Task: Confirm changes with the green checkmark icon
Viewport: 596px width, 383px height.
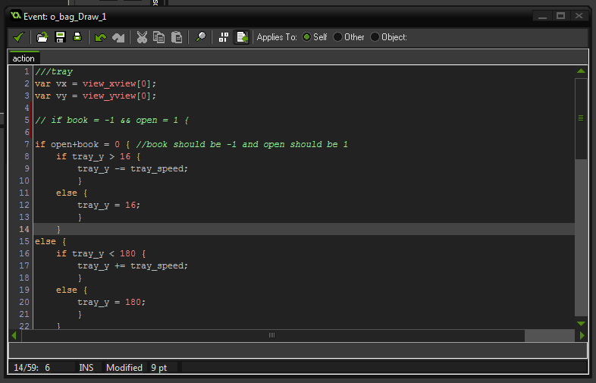Action: tap(18, 37)
